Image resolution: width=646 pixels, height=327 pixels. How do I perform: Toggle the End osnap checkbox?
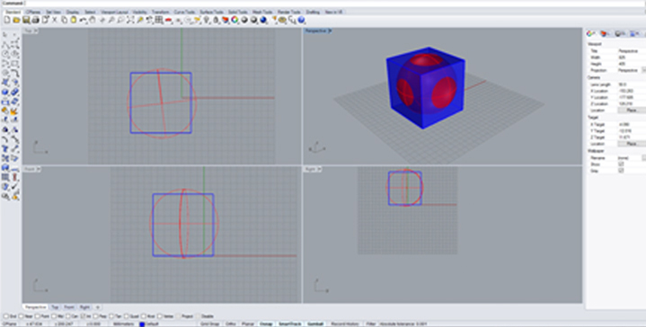click(6, 316)
